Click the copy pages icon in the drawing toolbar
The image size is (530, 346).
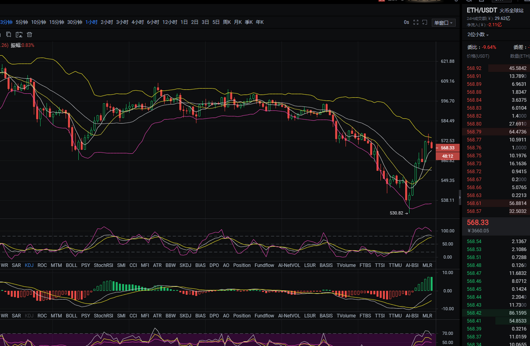(9, 35)
